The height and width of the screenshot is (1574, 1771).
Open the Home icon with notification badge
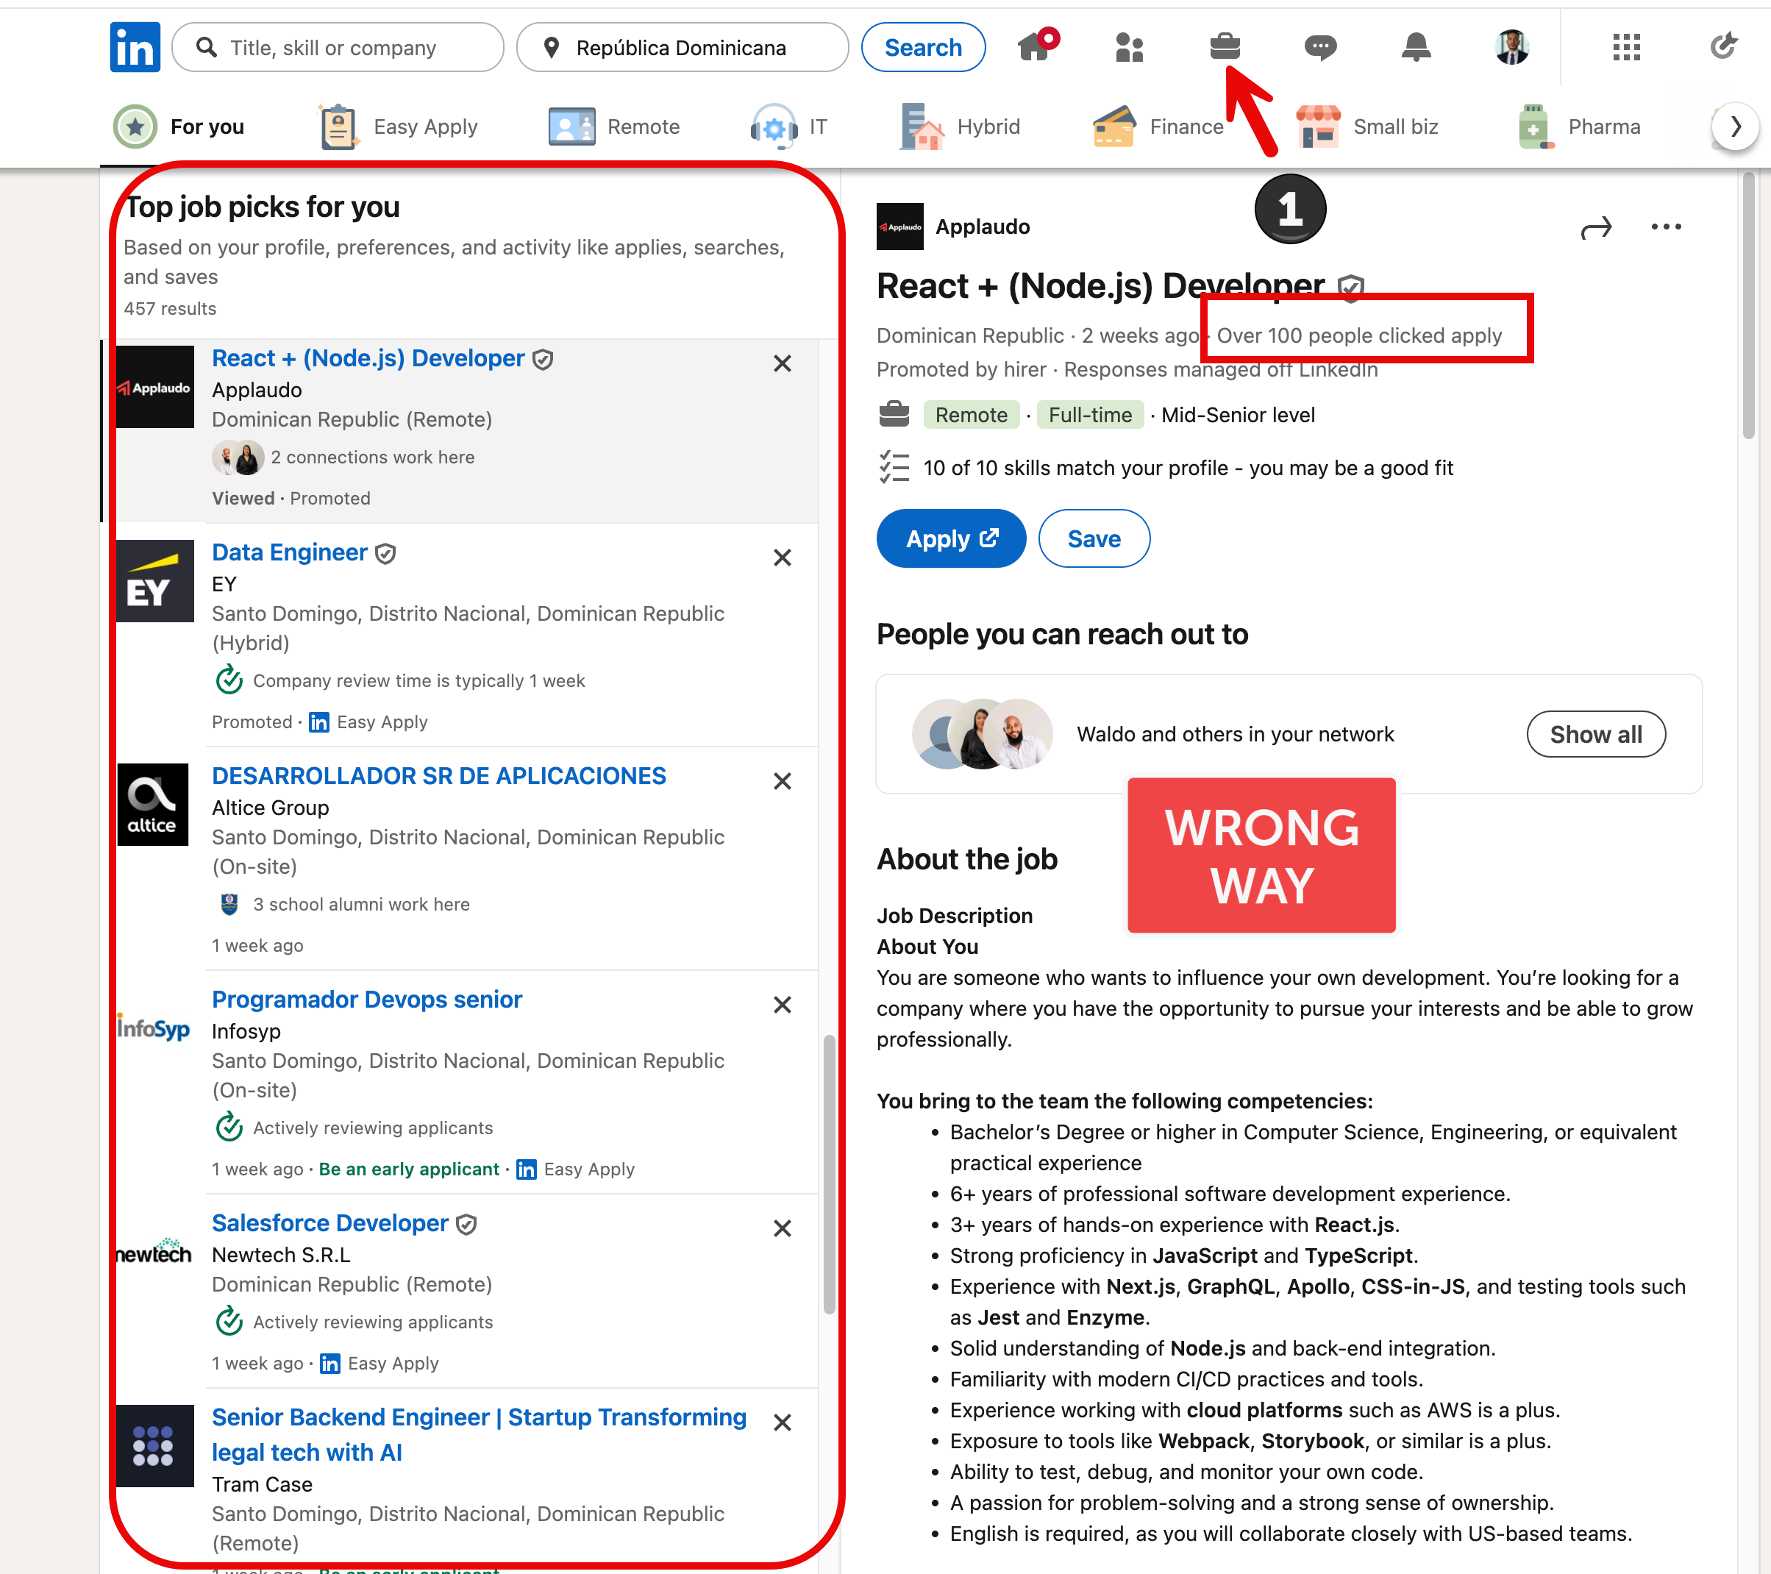(x=1036, y=47)
